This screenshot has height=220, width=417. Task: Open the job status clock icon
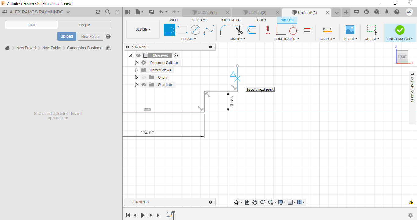[377, 12]
